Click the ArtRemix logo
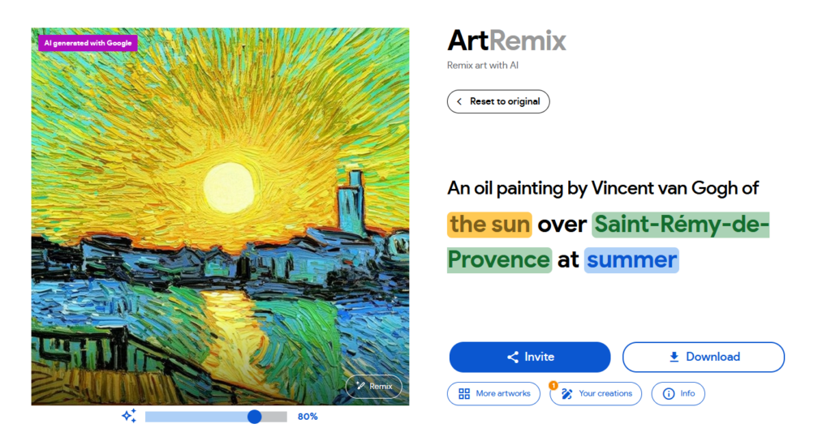The image size is (831, 441). (x=506, y=41)
